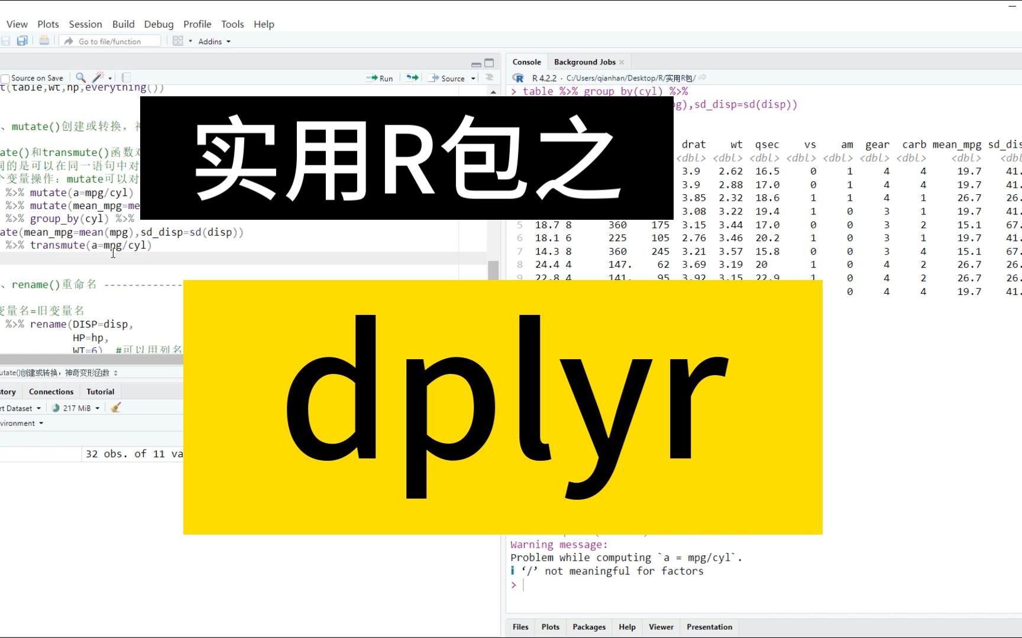Click the '32 obs. of 11' value
The image size is (1022, 638).
click(127, 454)
